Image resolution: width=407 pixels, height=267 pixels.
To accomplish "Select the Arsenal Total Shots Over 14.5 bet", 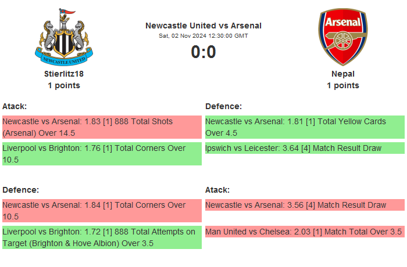I will point(102,127).
